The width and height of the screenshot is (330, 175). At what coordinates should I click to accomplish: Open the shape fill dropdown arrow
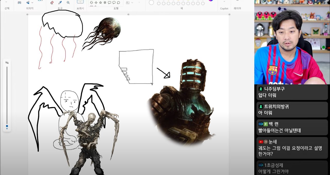(132, 3)
